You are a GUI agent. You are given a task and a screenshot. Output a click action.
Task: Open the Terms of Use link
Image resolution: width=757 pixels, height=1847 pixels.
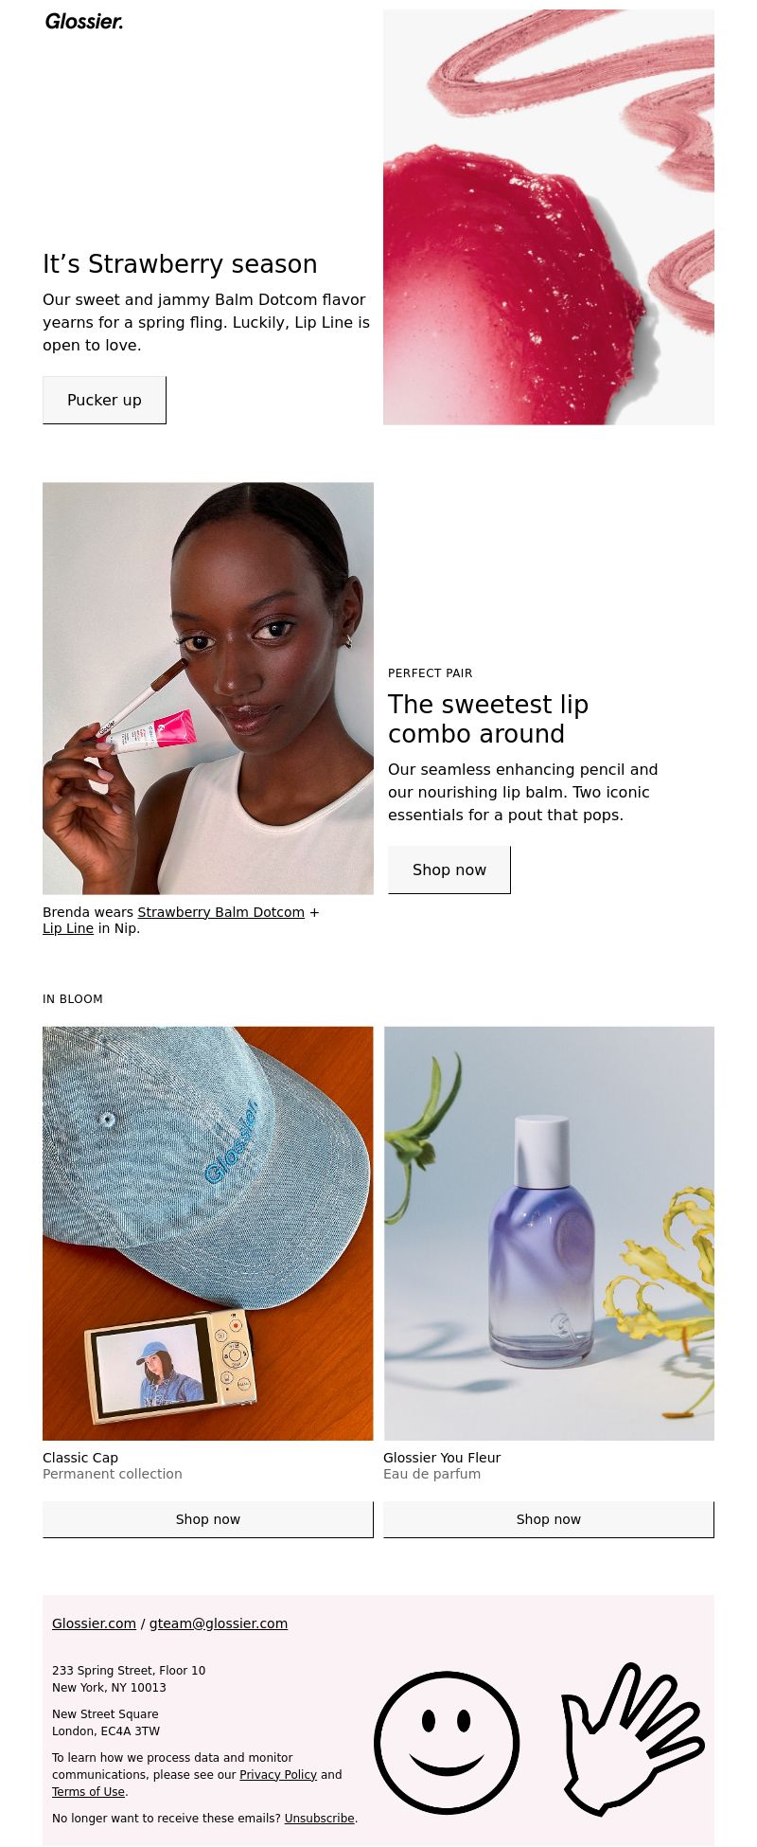pyautogui.click(x=89, y=1792)
